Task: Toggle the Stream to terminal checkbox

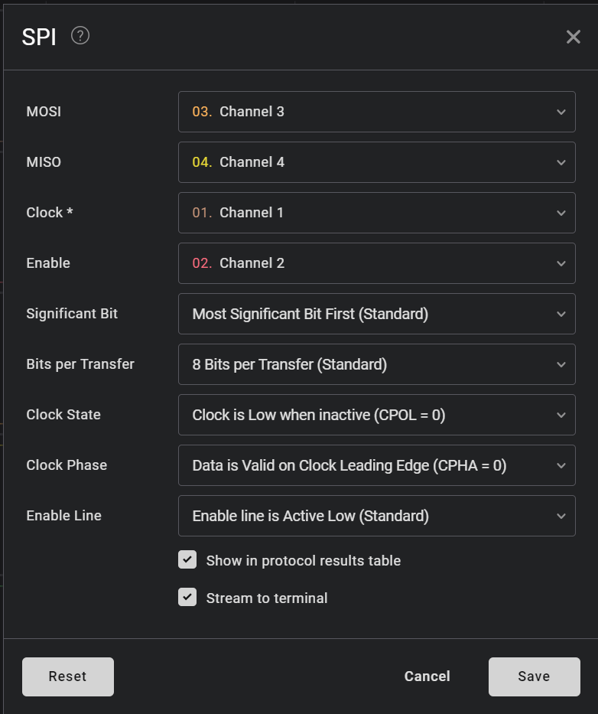Action: (x=187, y=597)
